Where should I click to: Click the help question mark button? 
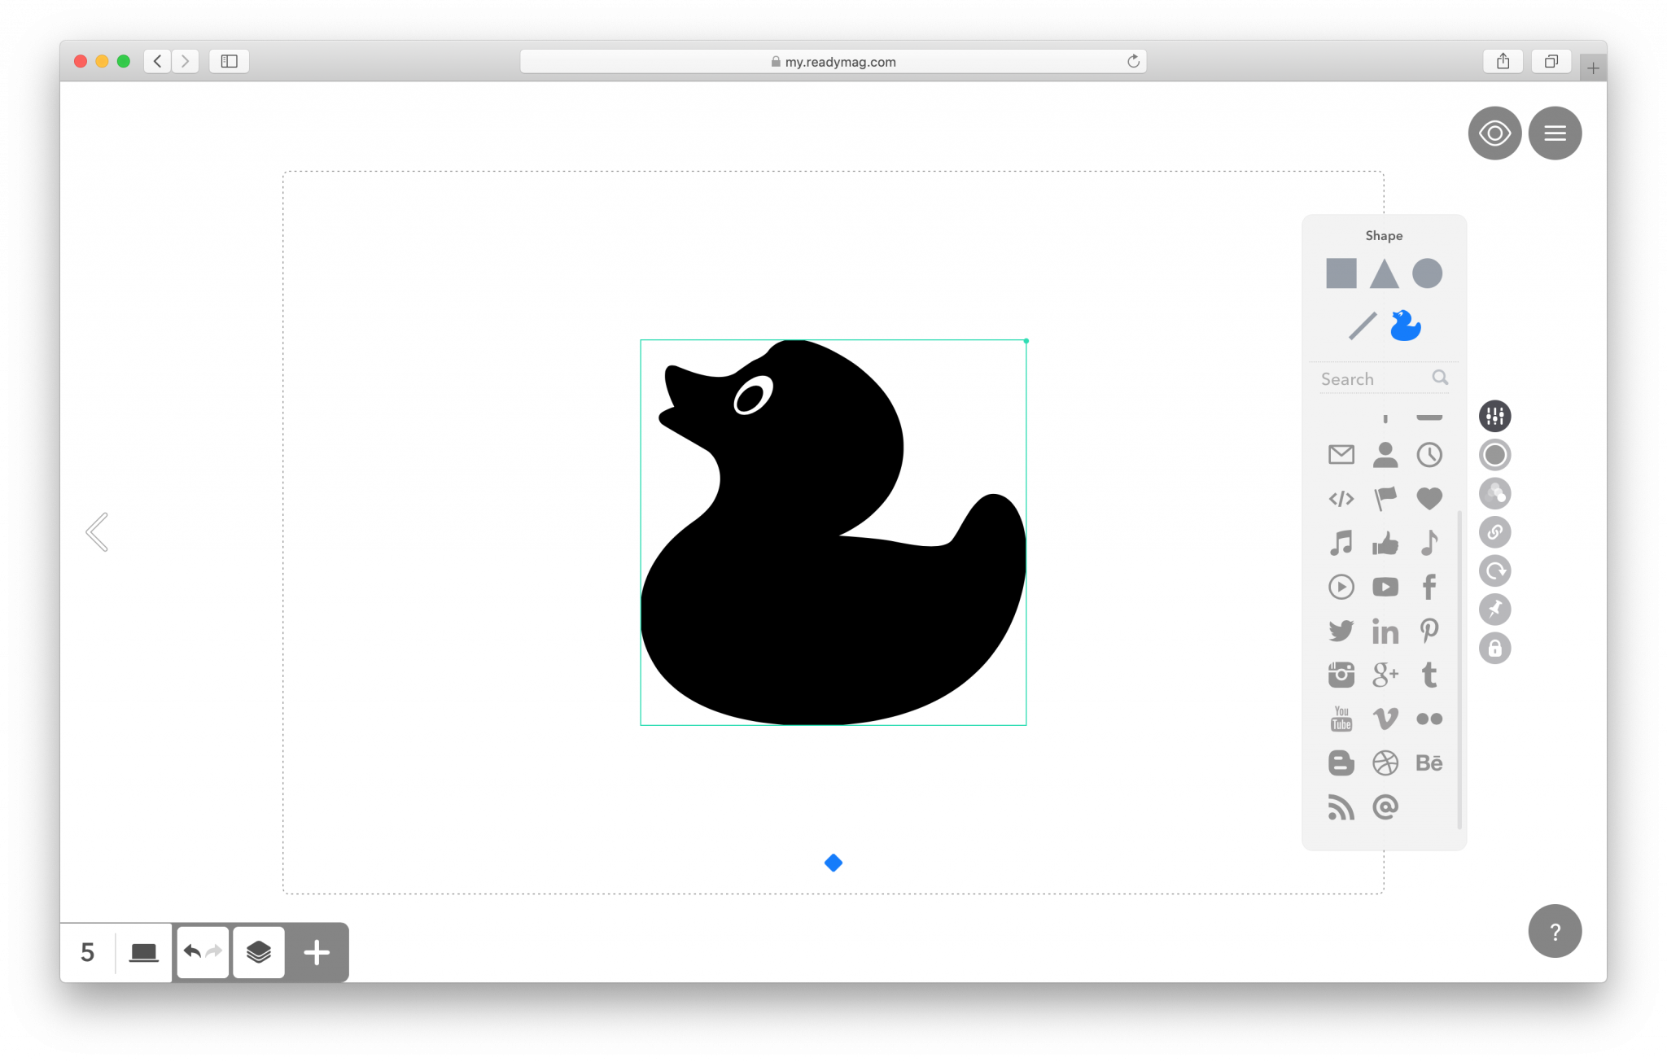pyautogui.click(x=1555, y=932)
